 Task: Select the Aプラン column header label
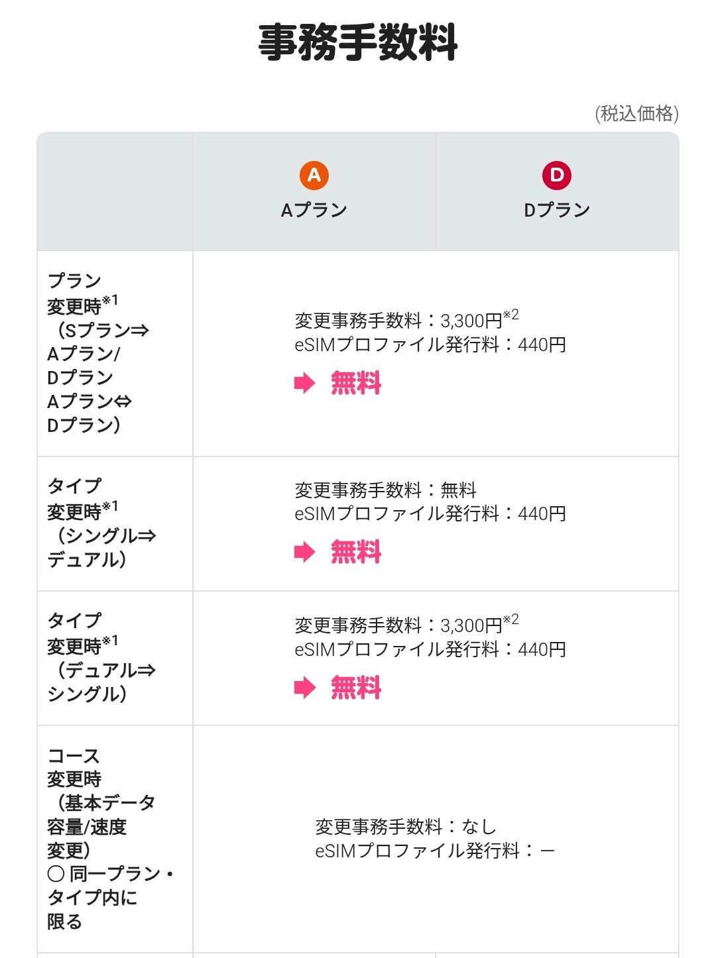(x=314, y=210)
